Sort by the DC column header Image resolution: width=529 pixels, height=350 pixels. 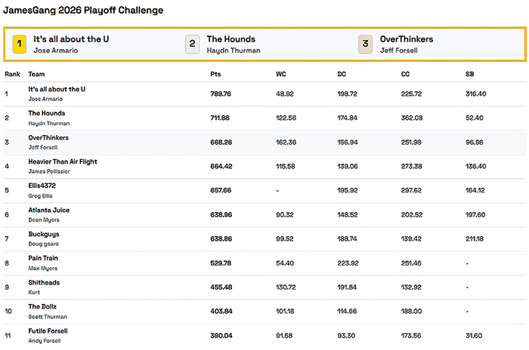coord(342,74)
